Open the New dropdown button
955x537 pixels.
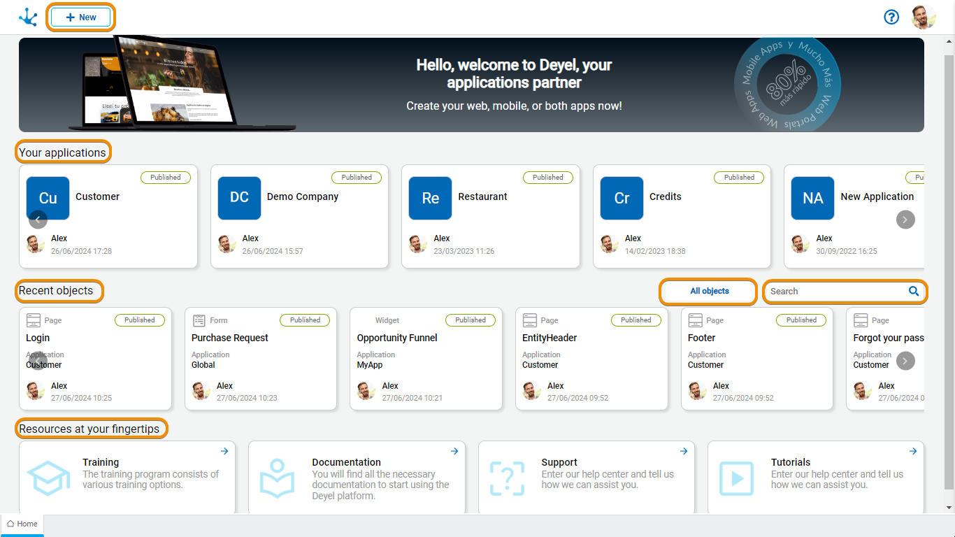point(81,17)
